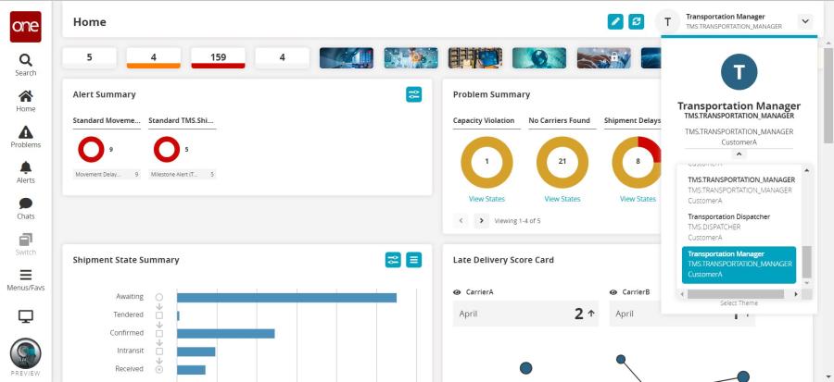834x382 pixels.
Task: Switch Shipment State Summary to list view
Action: click(413, 260)
